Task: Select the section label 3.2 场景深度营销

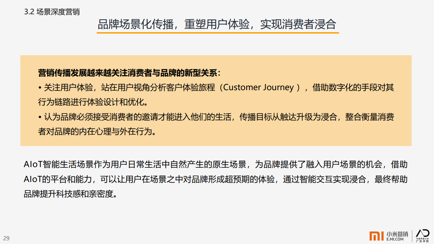Action: [x=52, y=12]
